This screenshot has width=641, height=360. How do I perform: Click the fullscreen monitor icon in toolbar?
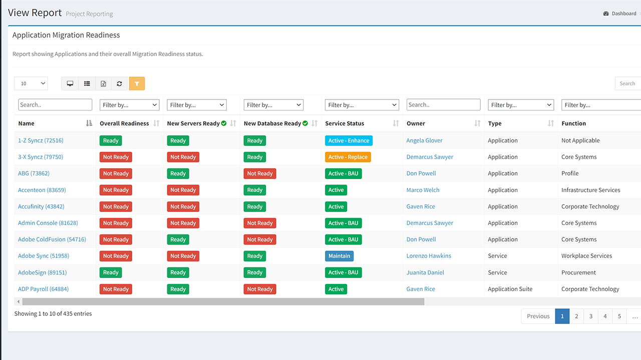[x=70, y=83]
